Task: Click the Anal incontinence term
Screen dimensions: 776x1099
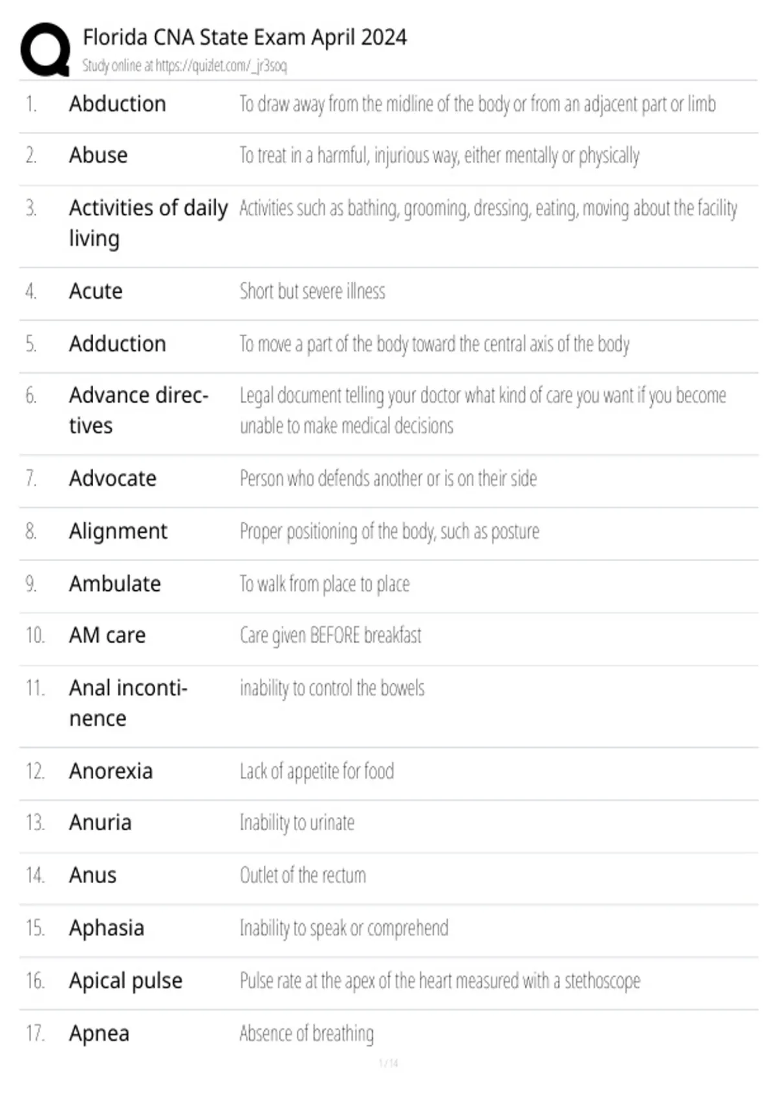Action: tap(128, 703)
